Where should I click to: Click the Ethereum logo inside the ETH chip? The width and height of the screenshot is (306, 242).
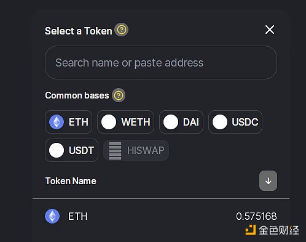57,122
